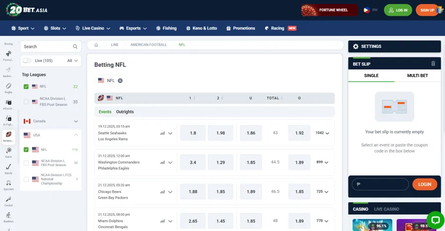Switch to Single bet tab

point(371,76)
